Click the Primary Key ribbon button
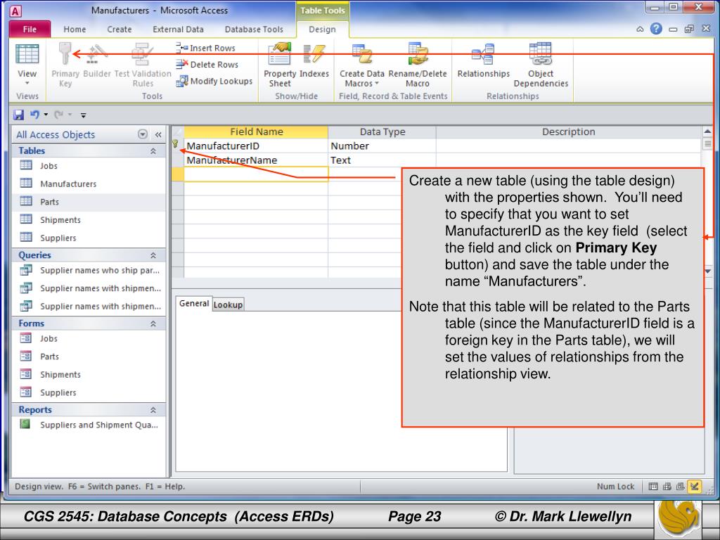This screenshot has height=540, width=720. pos(65,65)
